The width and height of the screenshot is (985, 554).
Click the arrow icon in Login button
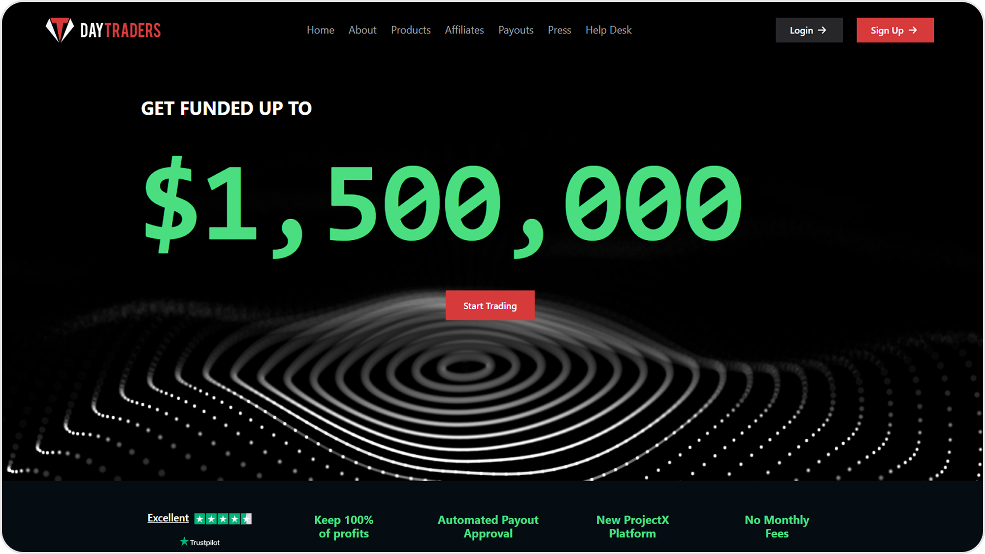click(x=822, y=30)
